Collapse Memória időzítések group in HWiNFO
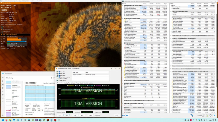218x122 pixels. point(123,83)
